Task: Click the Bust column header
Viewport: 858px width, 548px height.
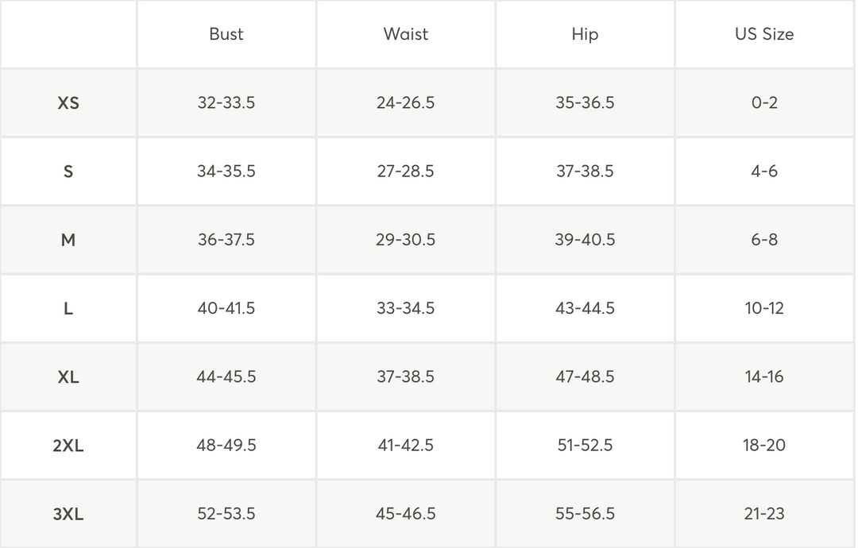Action: (226, 34)
